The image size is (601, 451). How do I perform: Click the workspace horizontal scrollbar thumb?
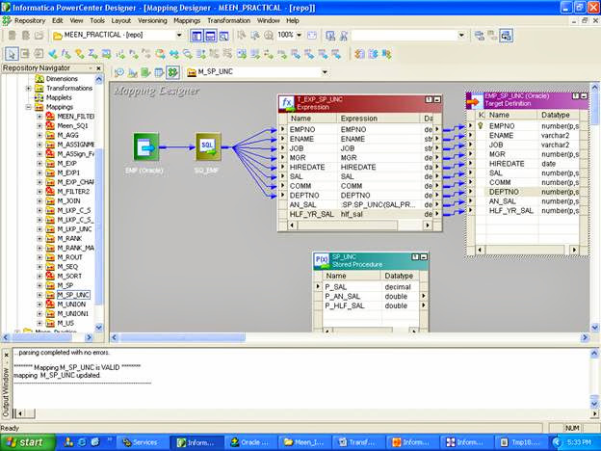[183, 338]
